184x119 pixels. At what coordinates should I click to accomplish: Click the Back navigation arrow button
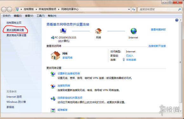pos(4,10)
